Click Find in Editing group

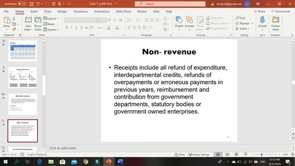pyautogui.click(x=241, y=18)
